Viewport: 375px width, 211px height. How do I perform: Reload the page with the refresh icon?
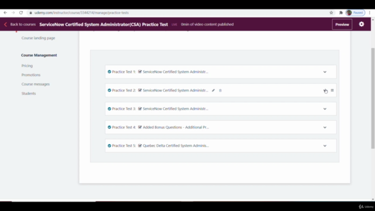21,13
